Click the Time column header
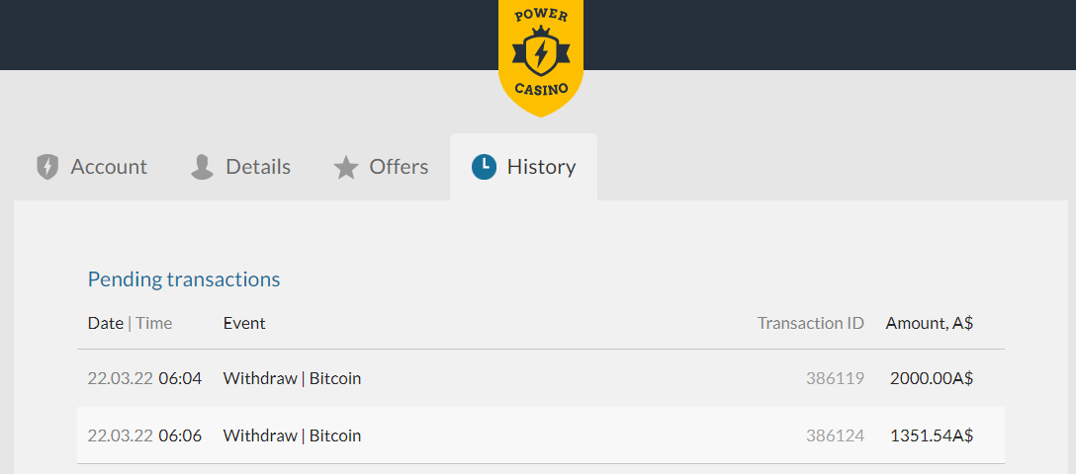The image size is (1076, 474). click(154, 323)
